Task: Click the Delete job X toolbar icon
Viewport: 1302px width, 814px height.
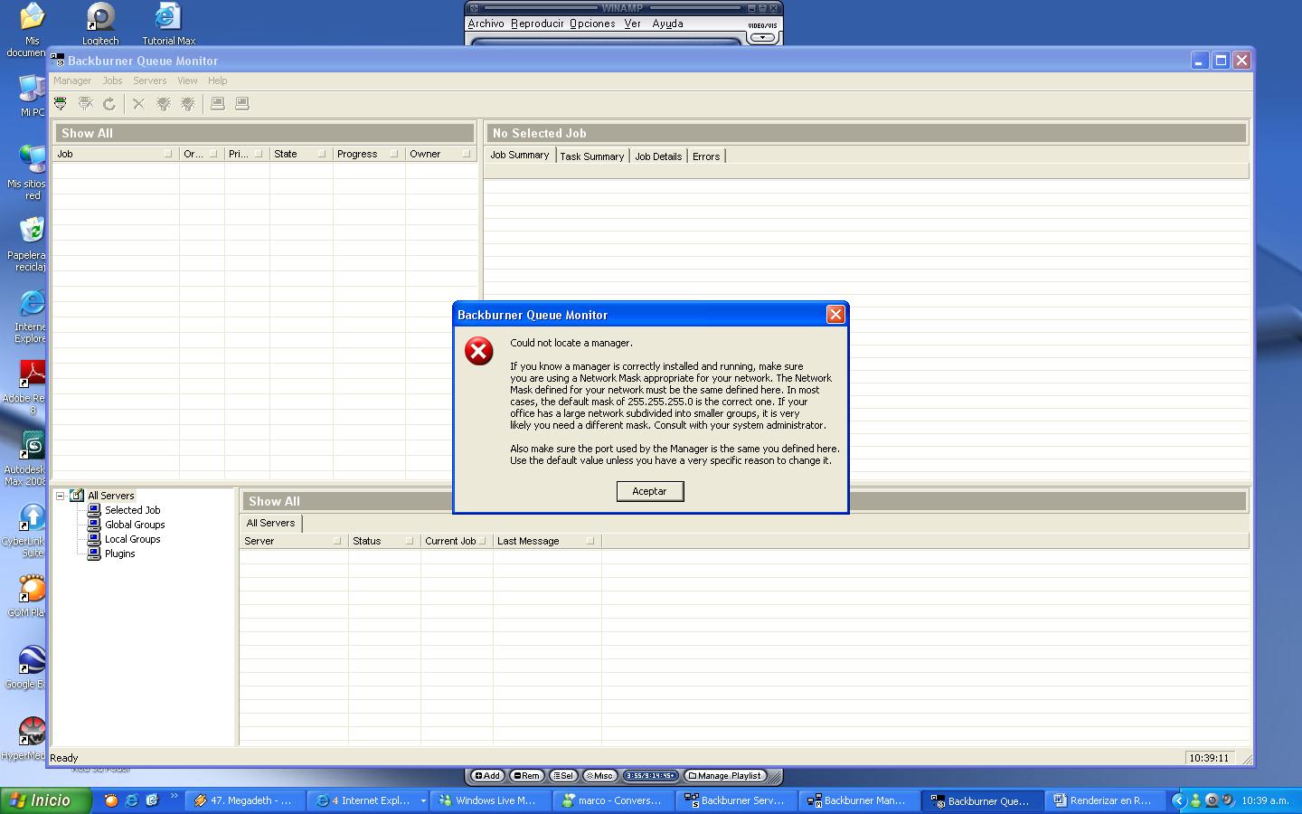Action: click(x=138, y=104)
